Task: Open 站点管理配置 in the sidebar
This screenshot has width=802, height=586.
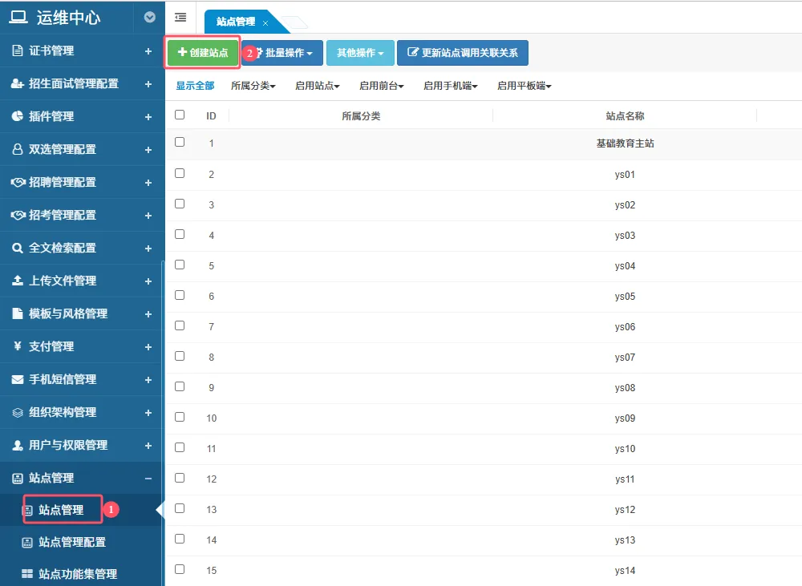Action: (72, 542)
